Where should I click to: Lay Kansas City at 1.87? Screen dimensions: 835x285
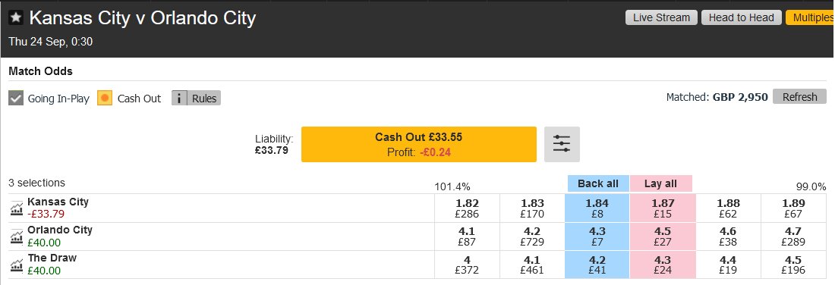coord(663,208)
